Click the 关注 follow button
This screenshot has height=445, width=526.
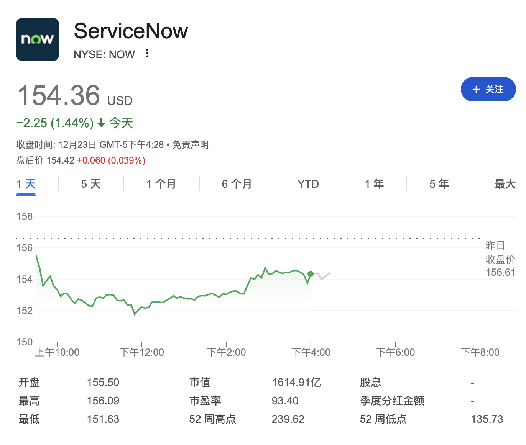click(x=488, y=89)
